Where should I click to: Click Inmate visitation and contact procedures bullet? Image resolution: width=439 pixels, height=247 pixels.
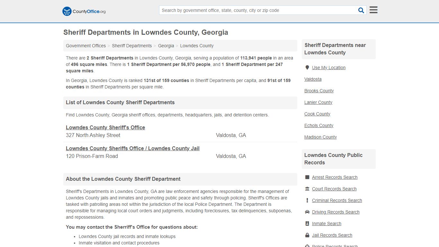119,243
